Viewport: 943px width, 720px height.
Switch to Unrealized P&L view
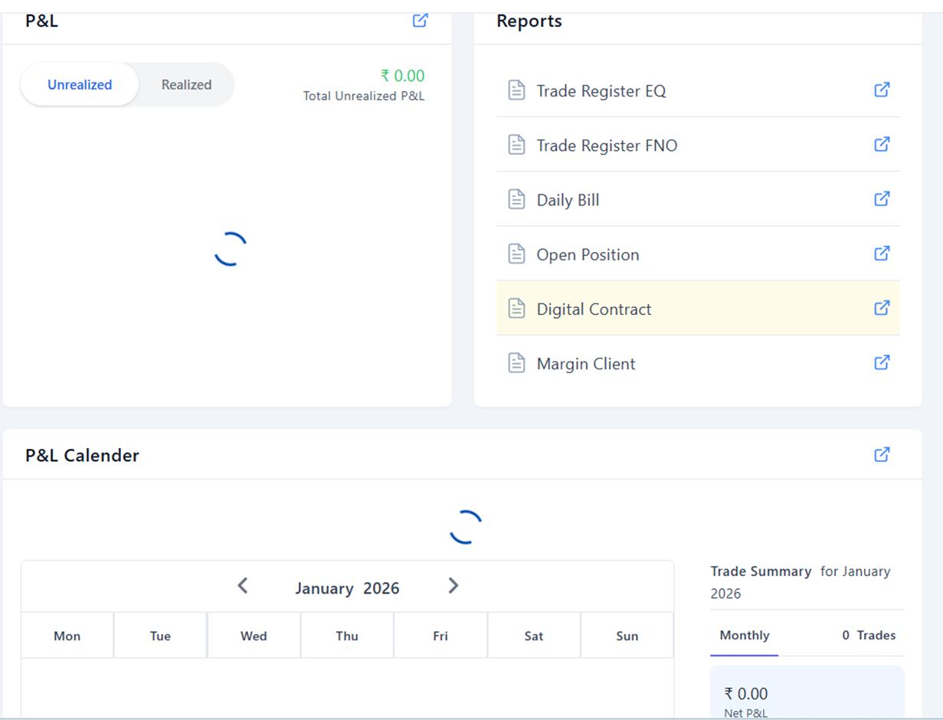click(x=80, y=85)
